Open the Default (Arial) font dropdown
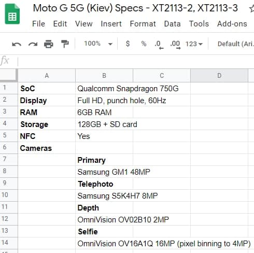 236,44
